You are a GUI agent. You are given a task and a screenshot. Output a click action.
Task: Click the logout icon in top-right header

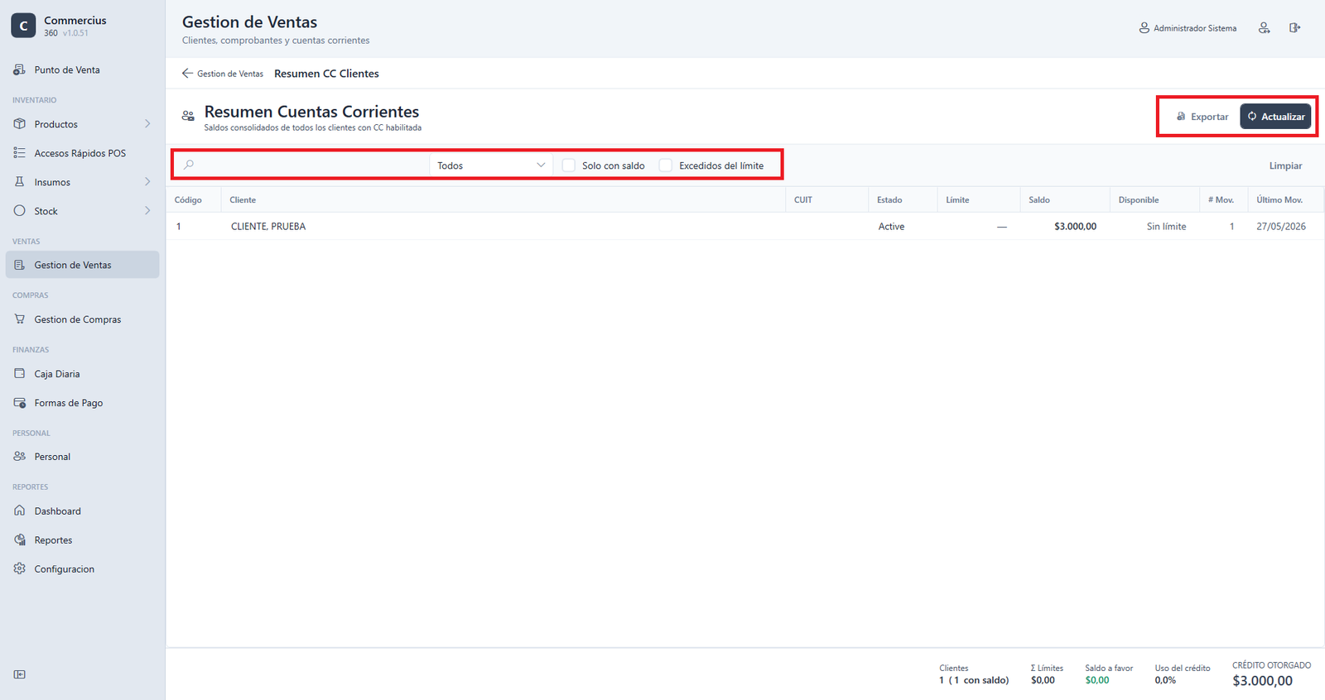pyautogui.click(x=1294, y=28)
